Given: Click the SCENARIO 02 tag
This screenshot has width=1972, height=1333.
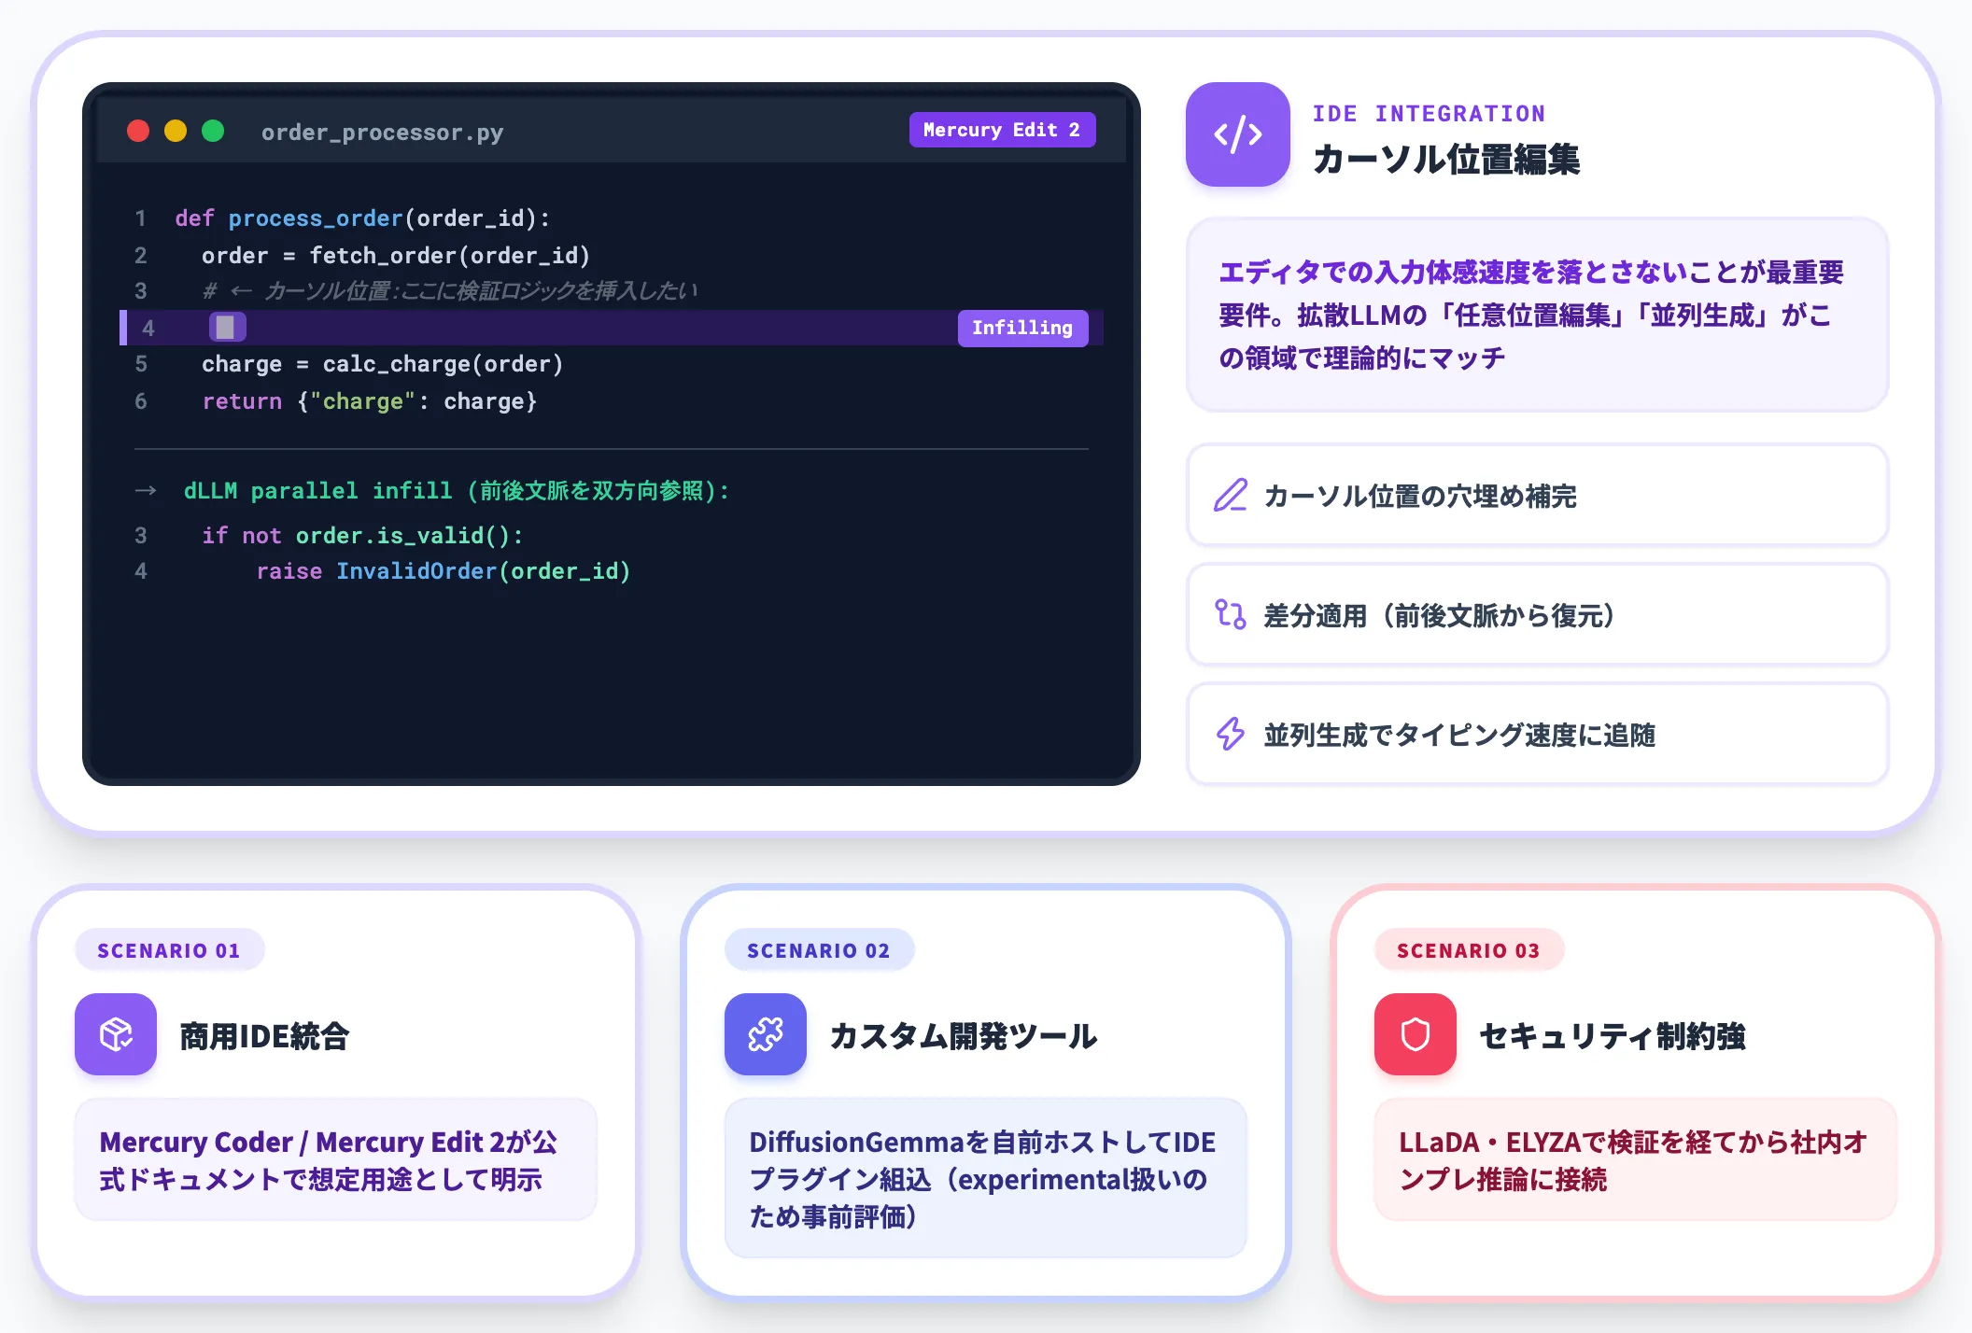Looking at the screenshot, I should [819, 950].
